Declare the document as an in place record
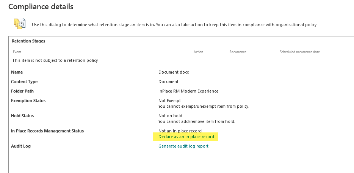The image size is (354, 173). [186, 137]
